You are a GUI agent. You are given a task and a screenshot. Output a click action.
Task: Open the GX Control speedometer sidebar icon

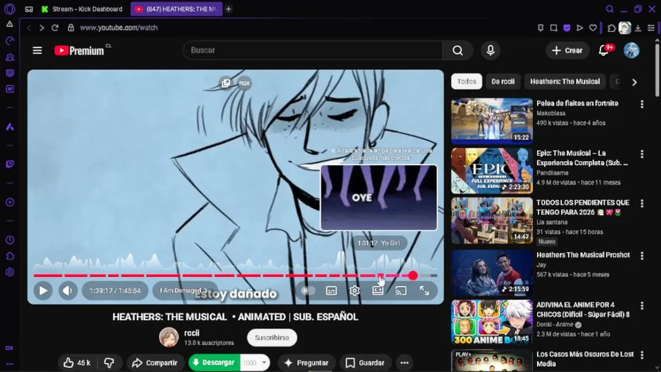(x=9, y=40)
